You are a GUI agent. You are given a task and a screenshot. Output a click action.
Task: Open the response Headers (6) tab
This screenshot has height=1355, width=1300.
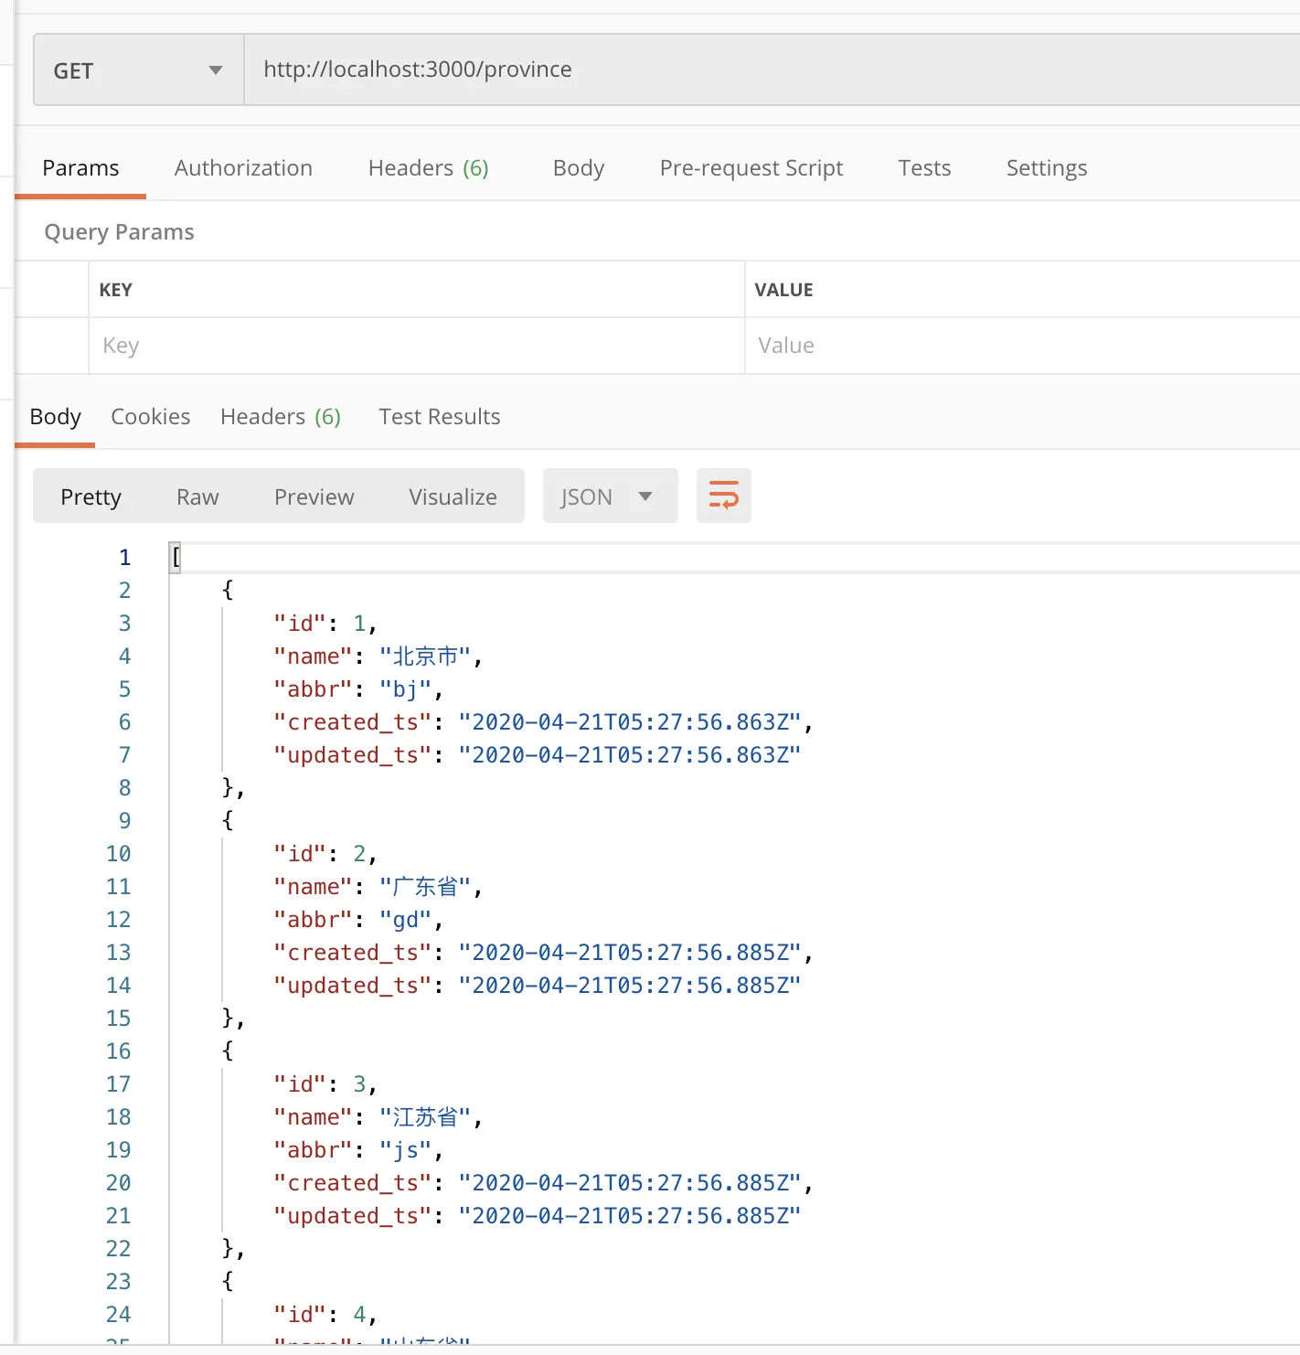point(280,417)
